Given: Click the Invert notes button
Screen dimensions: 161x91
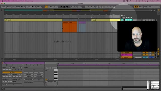Looking at the screenshot, I should point(39,74).
